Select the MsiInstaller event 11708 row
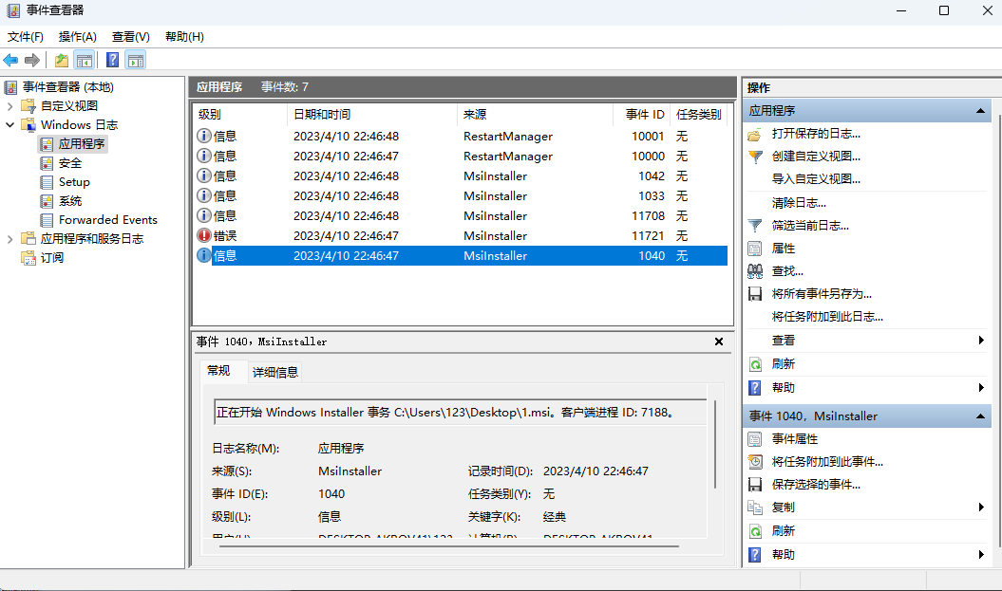This screenshot has height=591, width=1002. (462, 215)
